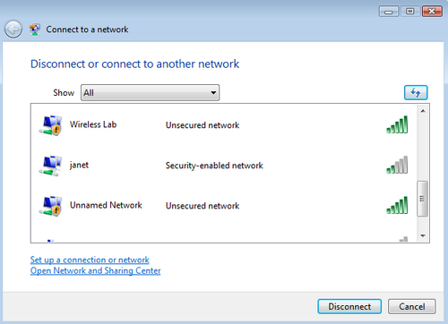Click the scrollbar up arrow
This screenshot has width=448, height=324.
tap(423, 111)
